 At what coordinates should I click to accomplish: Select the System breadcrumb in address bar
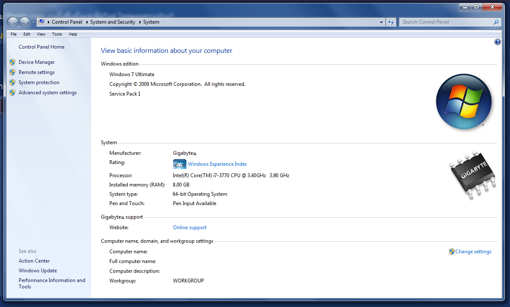[x=151, y=22]
